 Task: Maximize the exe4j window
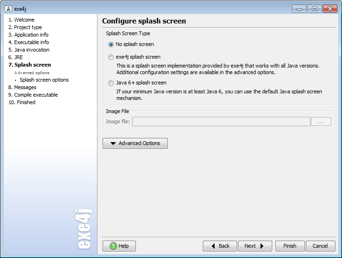314,9
